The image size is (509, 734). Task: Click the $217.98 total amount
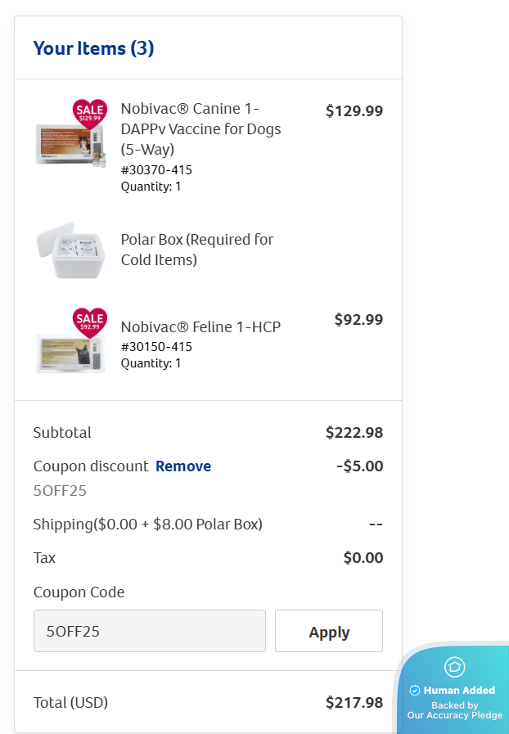click(x=354, y=702)
